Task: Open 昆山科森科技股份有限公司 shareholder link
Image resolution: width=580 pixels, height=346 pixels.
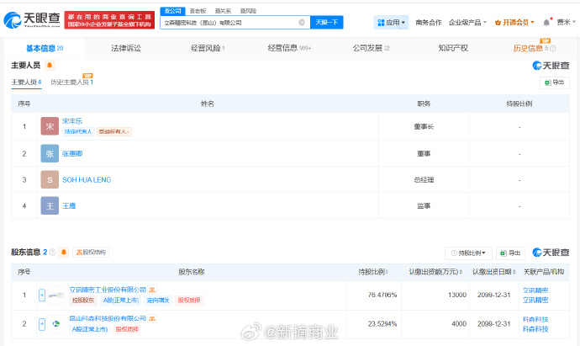Action: [108, 318]
